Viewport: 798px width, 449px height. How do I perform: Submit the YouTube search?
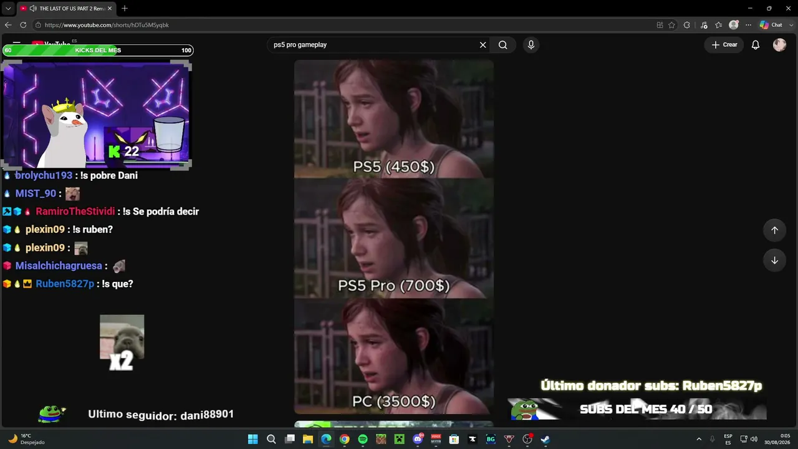pyautogui.click(x=503, y=45)
